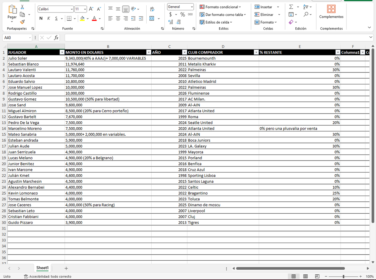Increase font size with the large A
The height and width of the screenshot is (280, 376).
pyautogui.click(x=91, y=9)
